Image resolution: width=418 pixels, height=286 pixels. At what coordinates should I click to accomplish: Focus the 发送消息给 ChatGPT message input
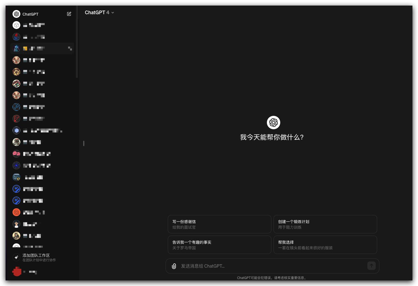click(x=272, y=266)
